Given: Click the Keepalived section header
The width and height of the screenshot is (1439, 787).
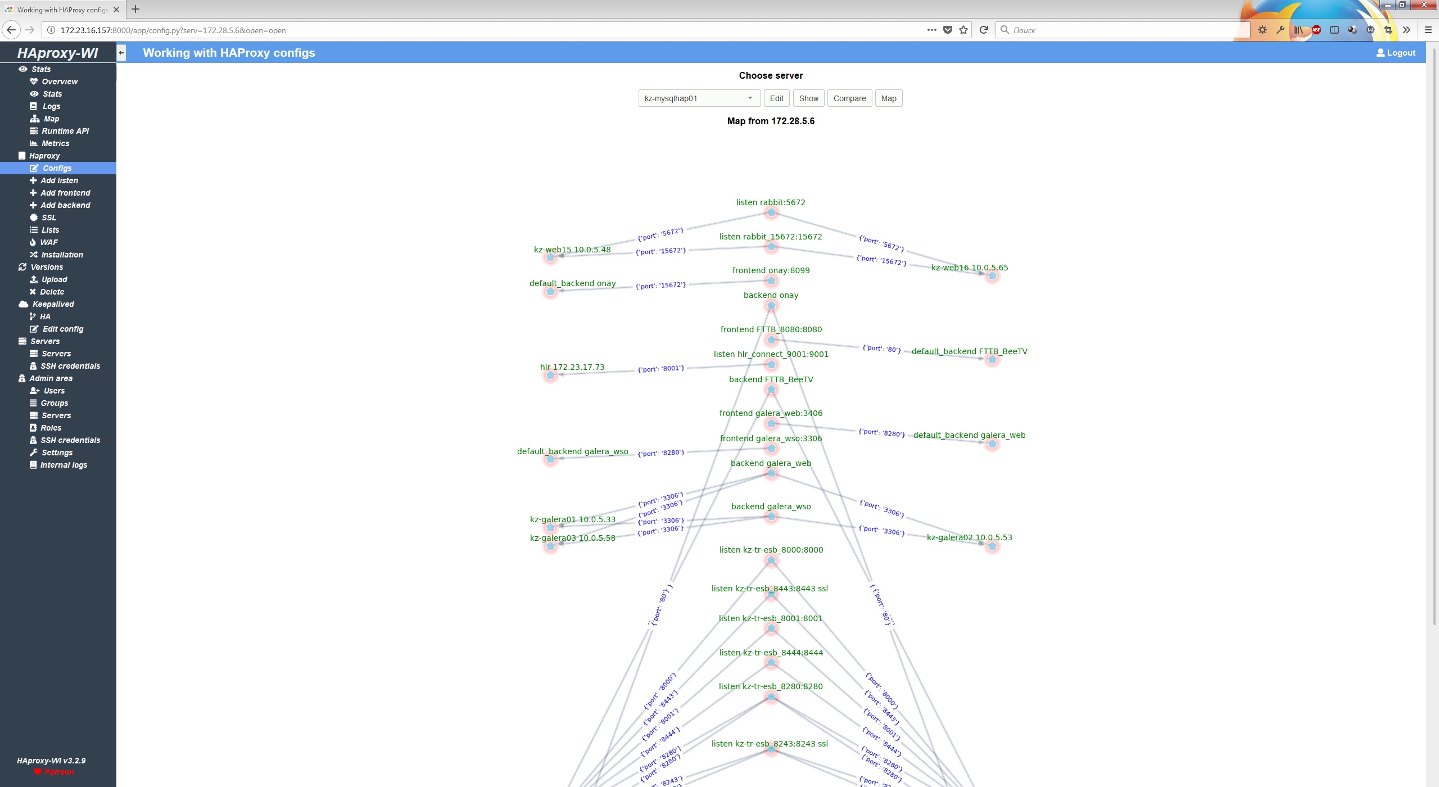Looking at the screenshot, I should 53,304.
